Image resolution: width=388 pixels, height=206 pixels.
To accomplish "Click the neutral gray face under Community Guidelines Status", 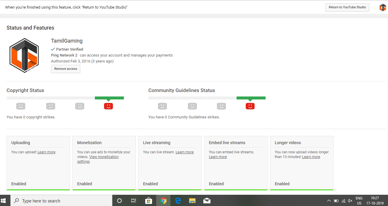I will tap(221, 106).
